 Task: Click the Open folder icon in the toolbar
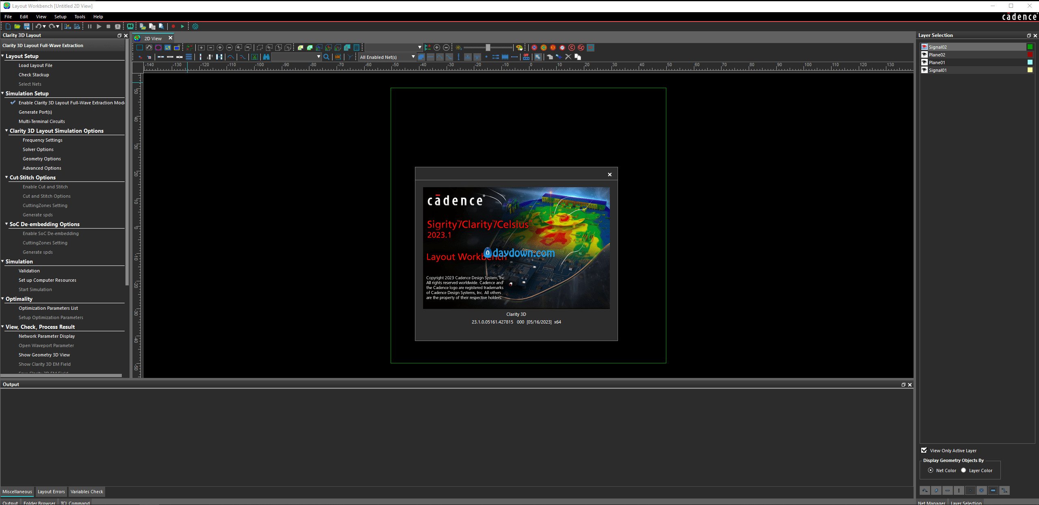click(x=17, y=26)
